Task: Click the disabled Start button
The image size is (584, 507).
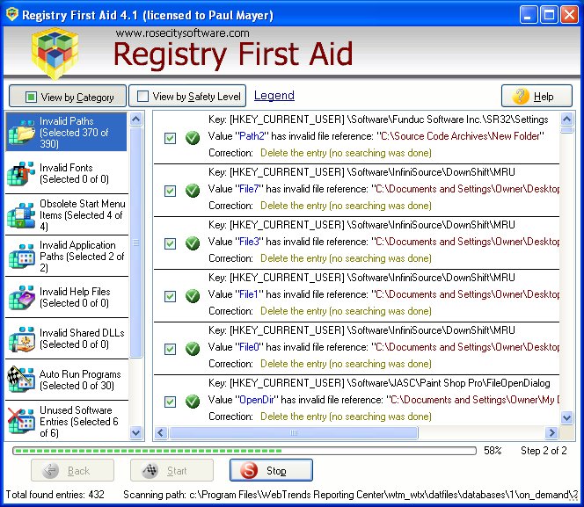Action: [172, 471]
